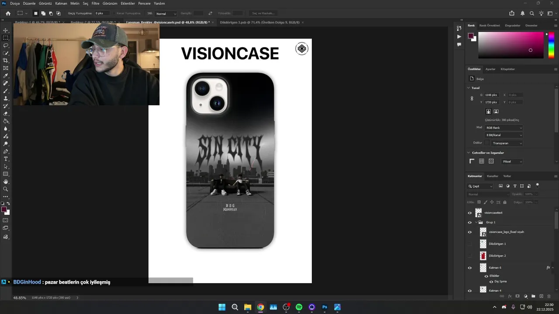Select the Pen tool
Screen dimensions: 559x314
pyautogui.click(x=6, y=151)
